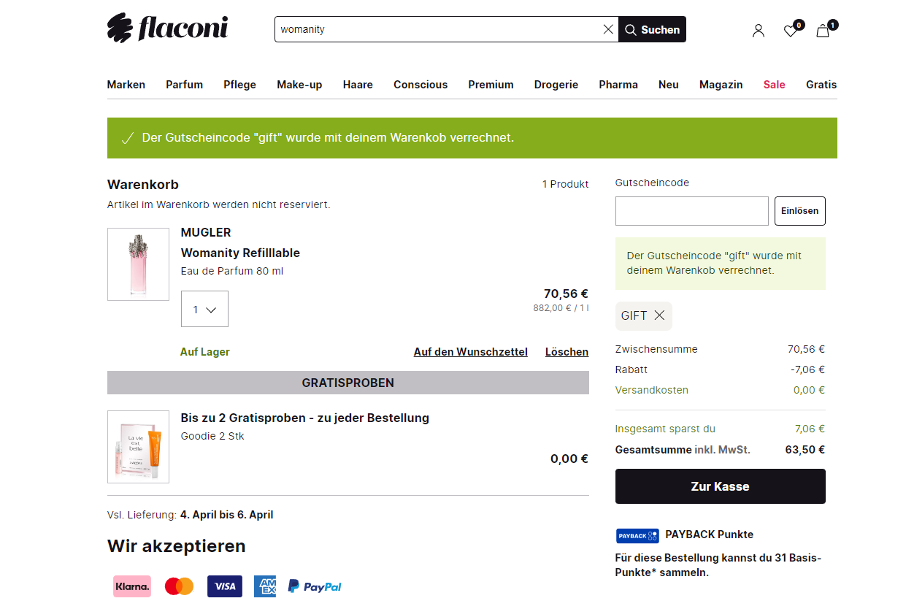906x609 pixels.
Task: Click the PAYBACK logo icon
Action: coord(637,535)
